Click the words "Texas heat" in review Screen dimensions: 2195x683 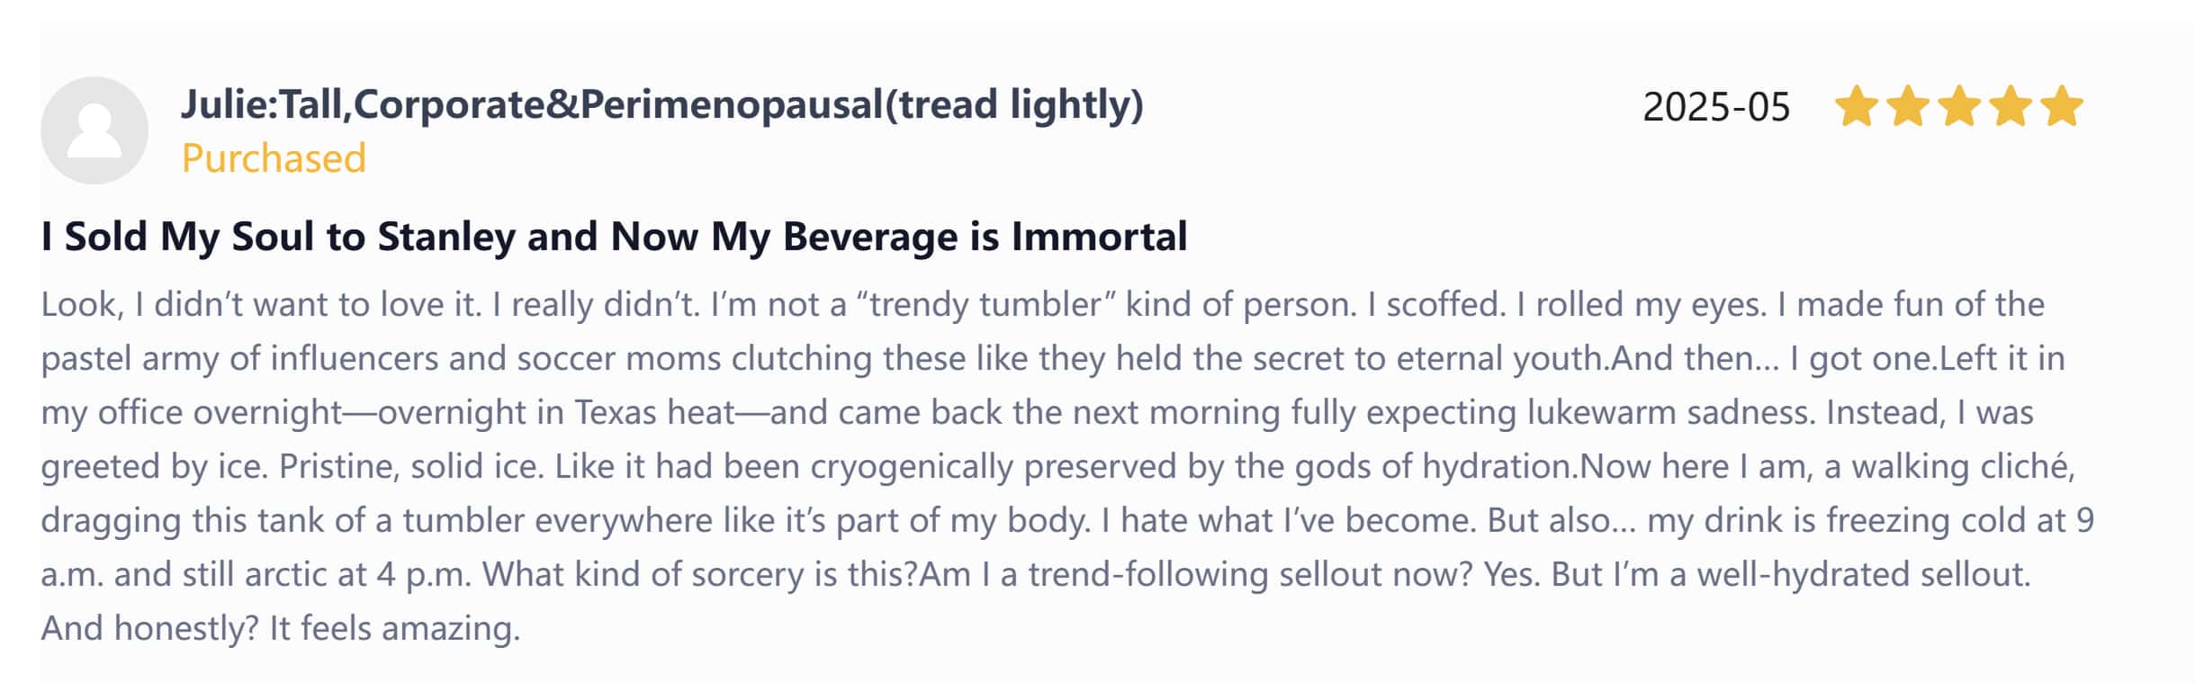pos(654,412)
